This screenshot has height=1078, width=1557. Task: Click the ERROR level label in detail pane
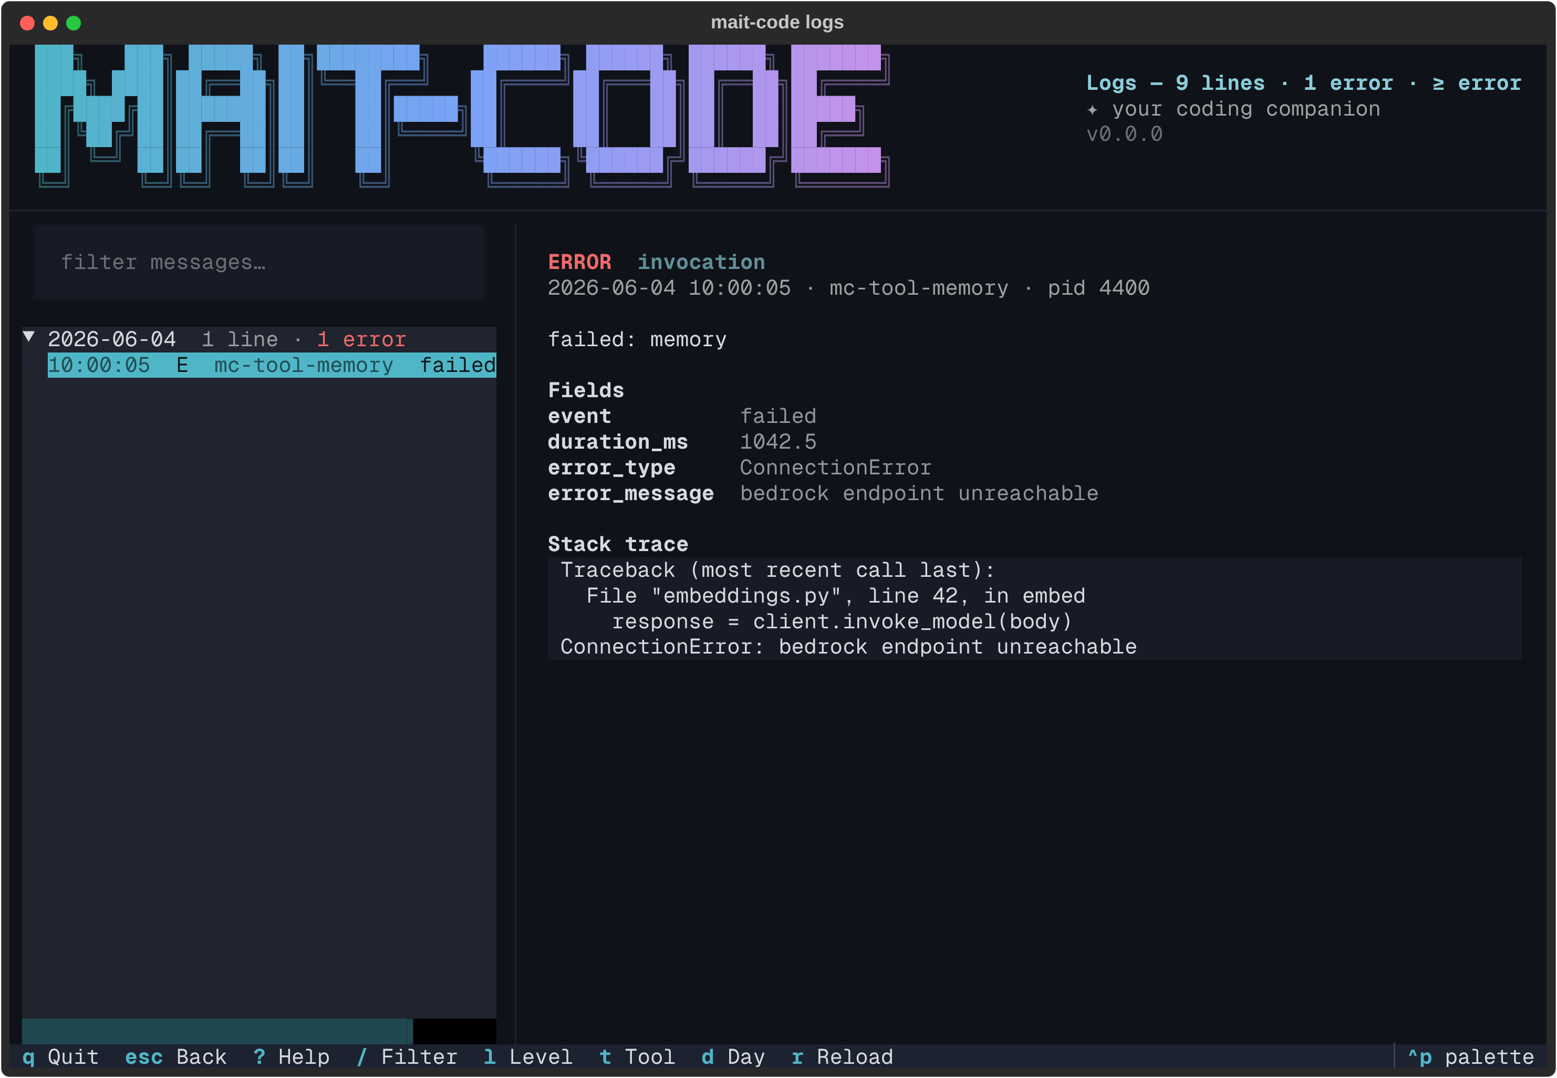click(x=579, y=262)
